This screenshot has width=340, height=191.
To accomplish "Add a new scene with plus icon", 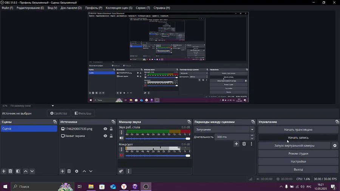I will pos(4,171).
